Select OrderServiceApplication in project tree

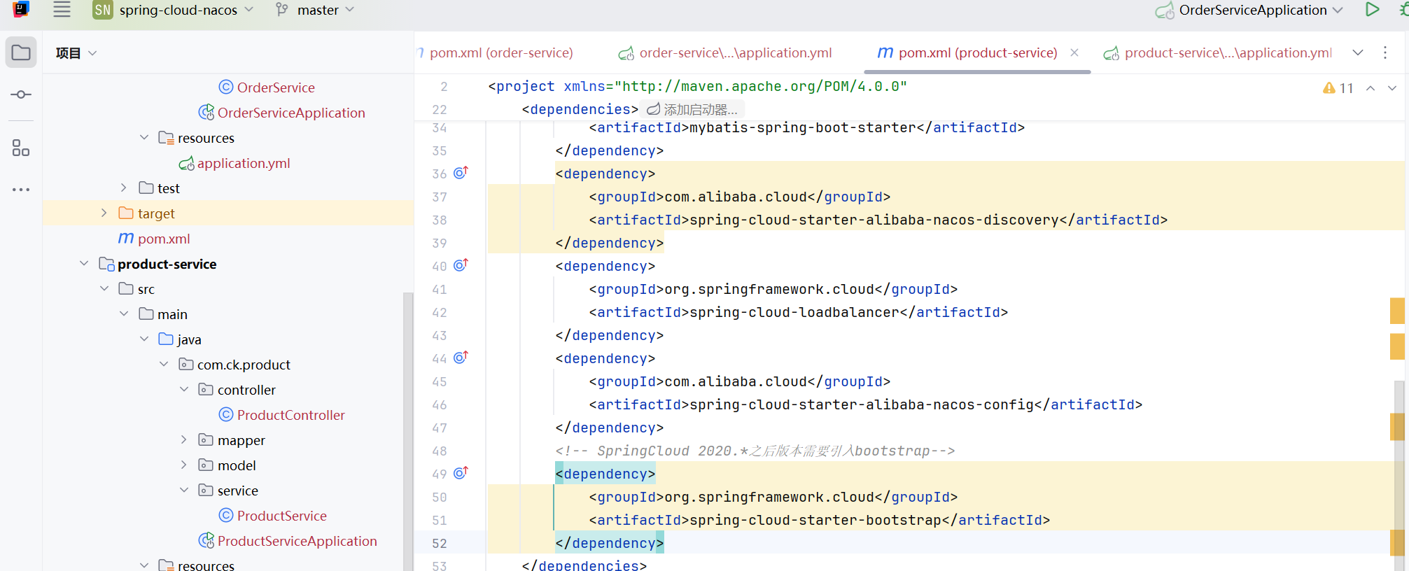click(291, 113)
